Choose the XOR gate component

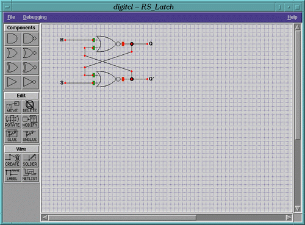[12, 68]
